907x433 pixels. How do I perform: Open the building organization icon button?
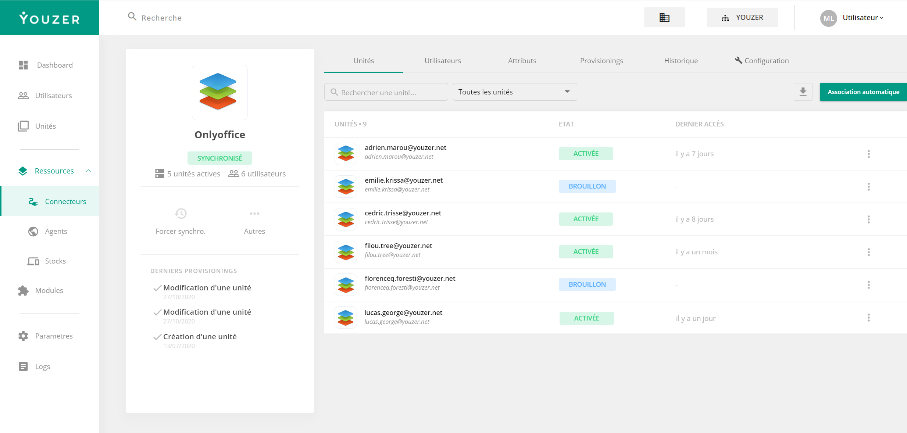pyautogui.click(x=664, y=17)
